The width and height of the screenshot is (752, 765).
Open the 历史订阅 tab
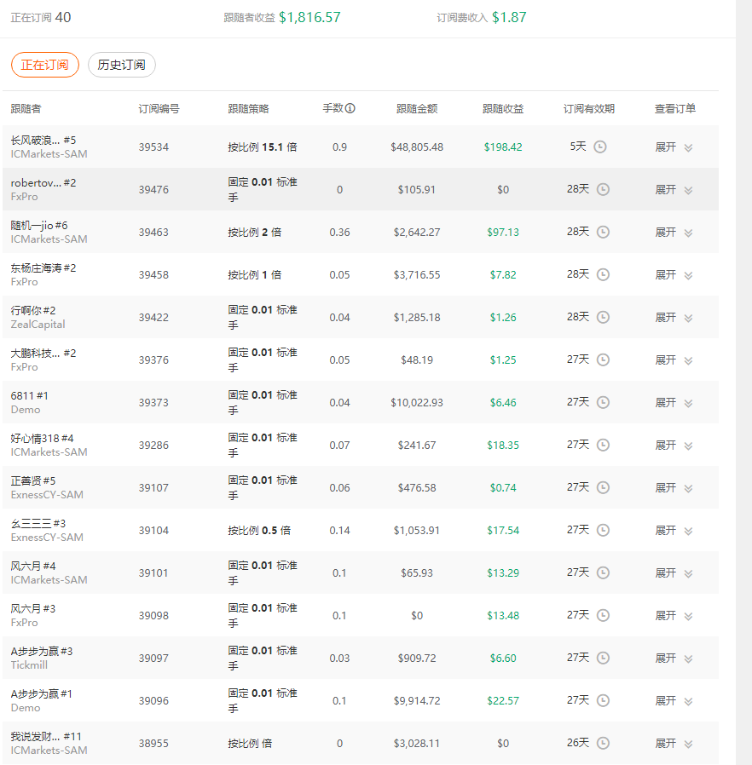click(122, 65)
